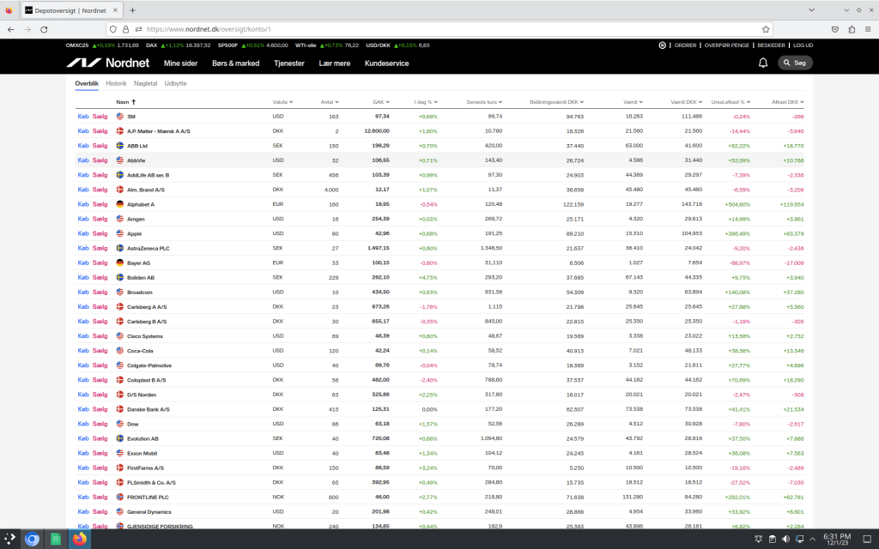The height and width of the screenshot is (549, 879).
Task: Click the Søg search field
Action: pos(795,63)
